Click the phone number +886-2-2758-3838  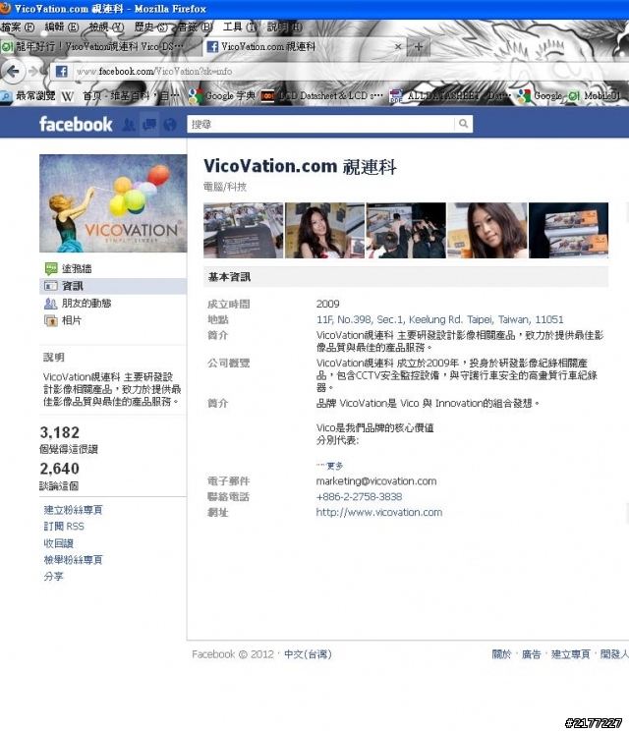click(x=359, y=497)
